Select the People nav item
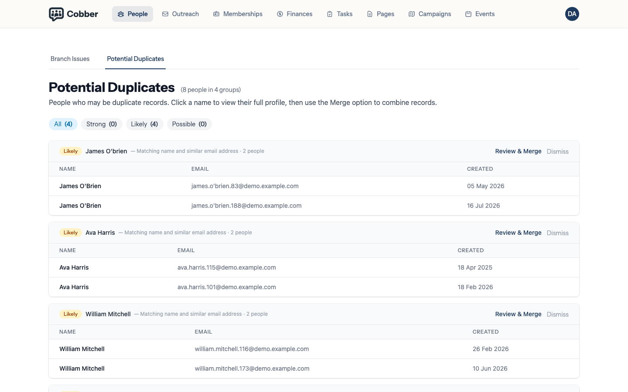Image resolution: width=628 pixels, height=392 pixels. point(133,14)
